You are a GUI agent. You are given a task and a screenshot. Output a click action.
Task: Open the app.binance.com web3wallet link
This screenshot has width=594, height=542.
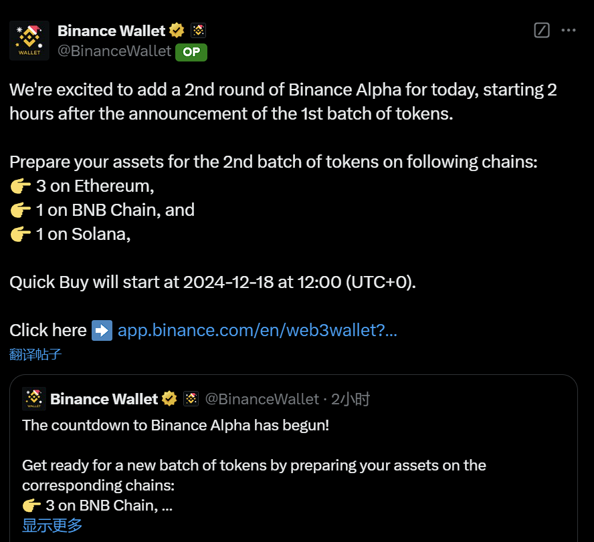257,330
